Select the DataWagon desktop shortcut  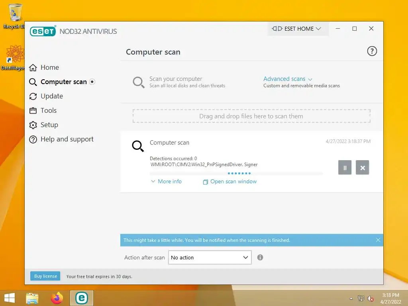tap(14, 58)
